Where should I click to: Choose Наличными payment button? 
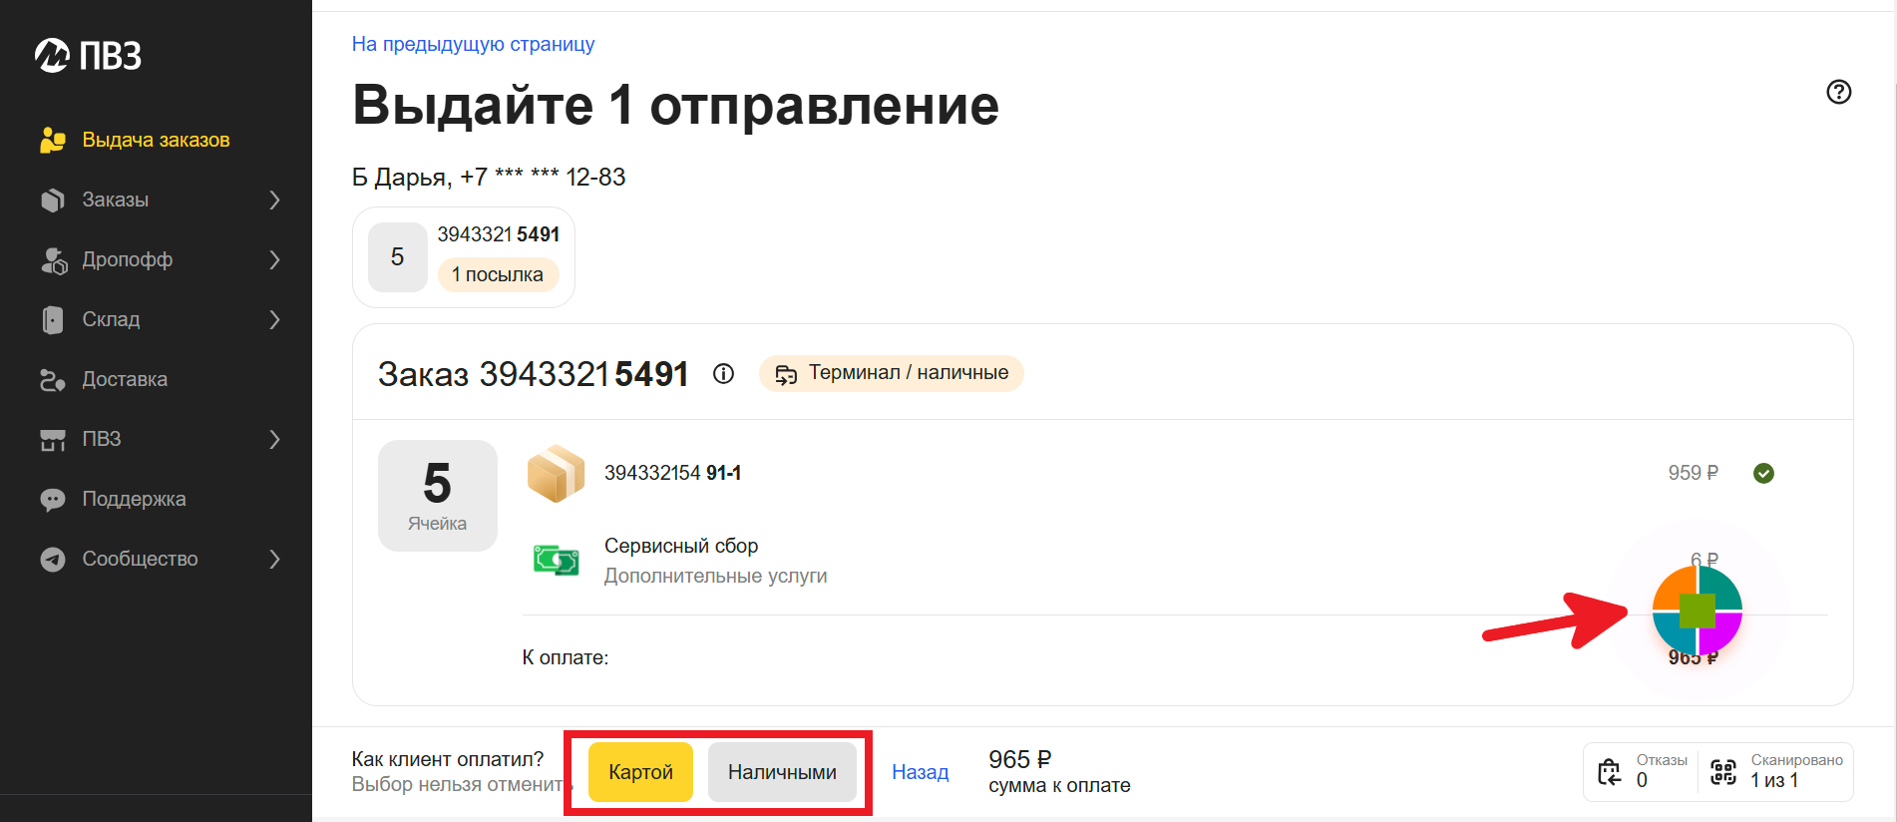coord(782,772)
